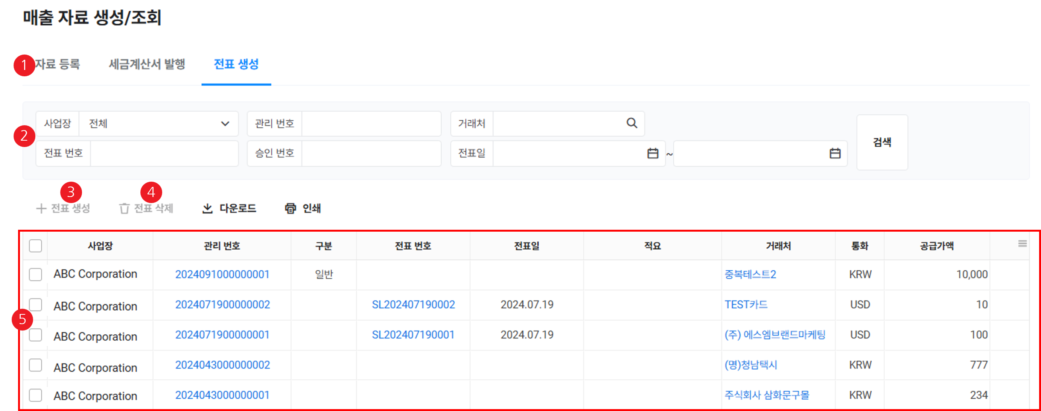Viewport: 1041px width, 411px height.
Task: Open the table column settings menu icon
Action: pyautogui.click(x=1023, y=243)
